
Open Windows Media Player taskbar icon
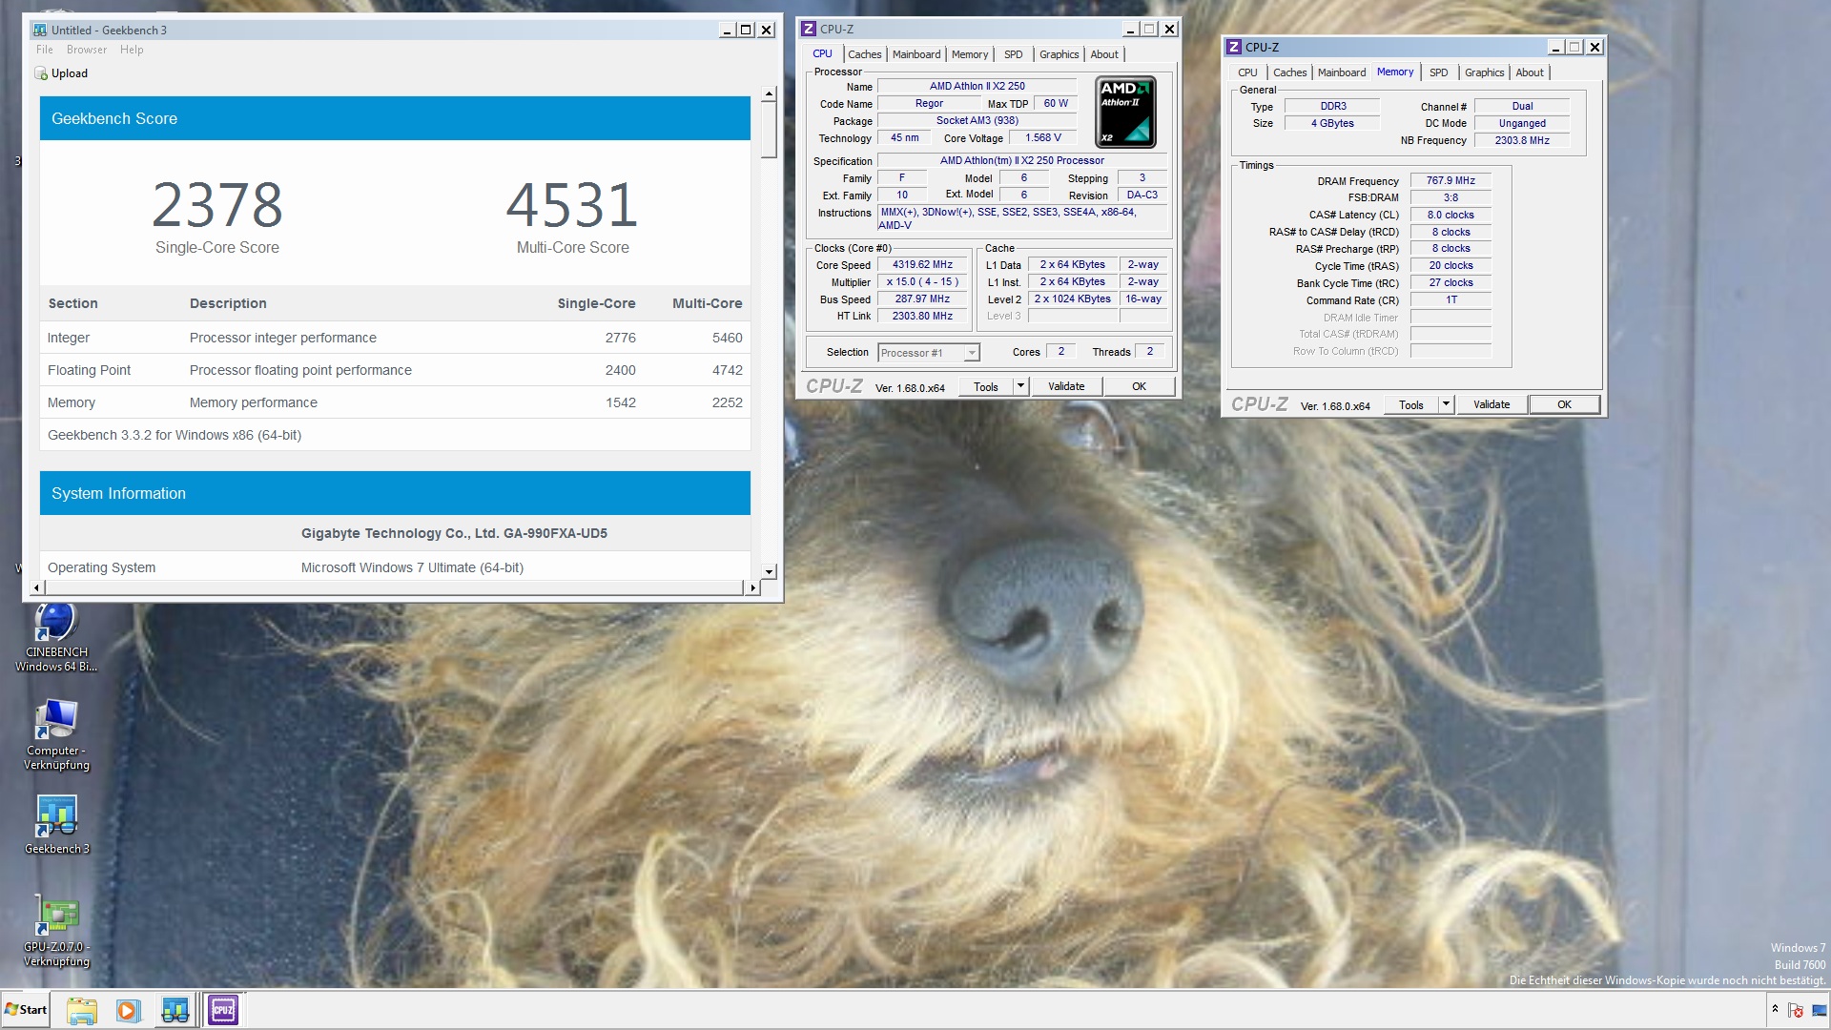click(128, 1010)
